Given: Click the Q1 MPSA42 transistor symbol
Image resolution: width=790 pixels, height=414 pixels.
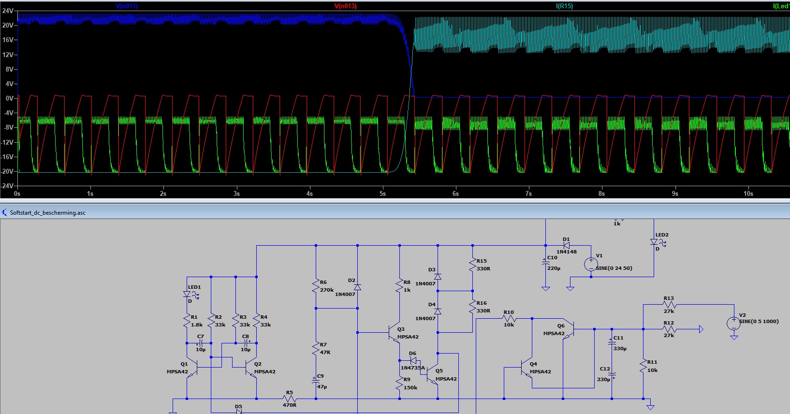Looking at the screenshot, I should (x=192, y=368).
